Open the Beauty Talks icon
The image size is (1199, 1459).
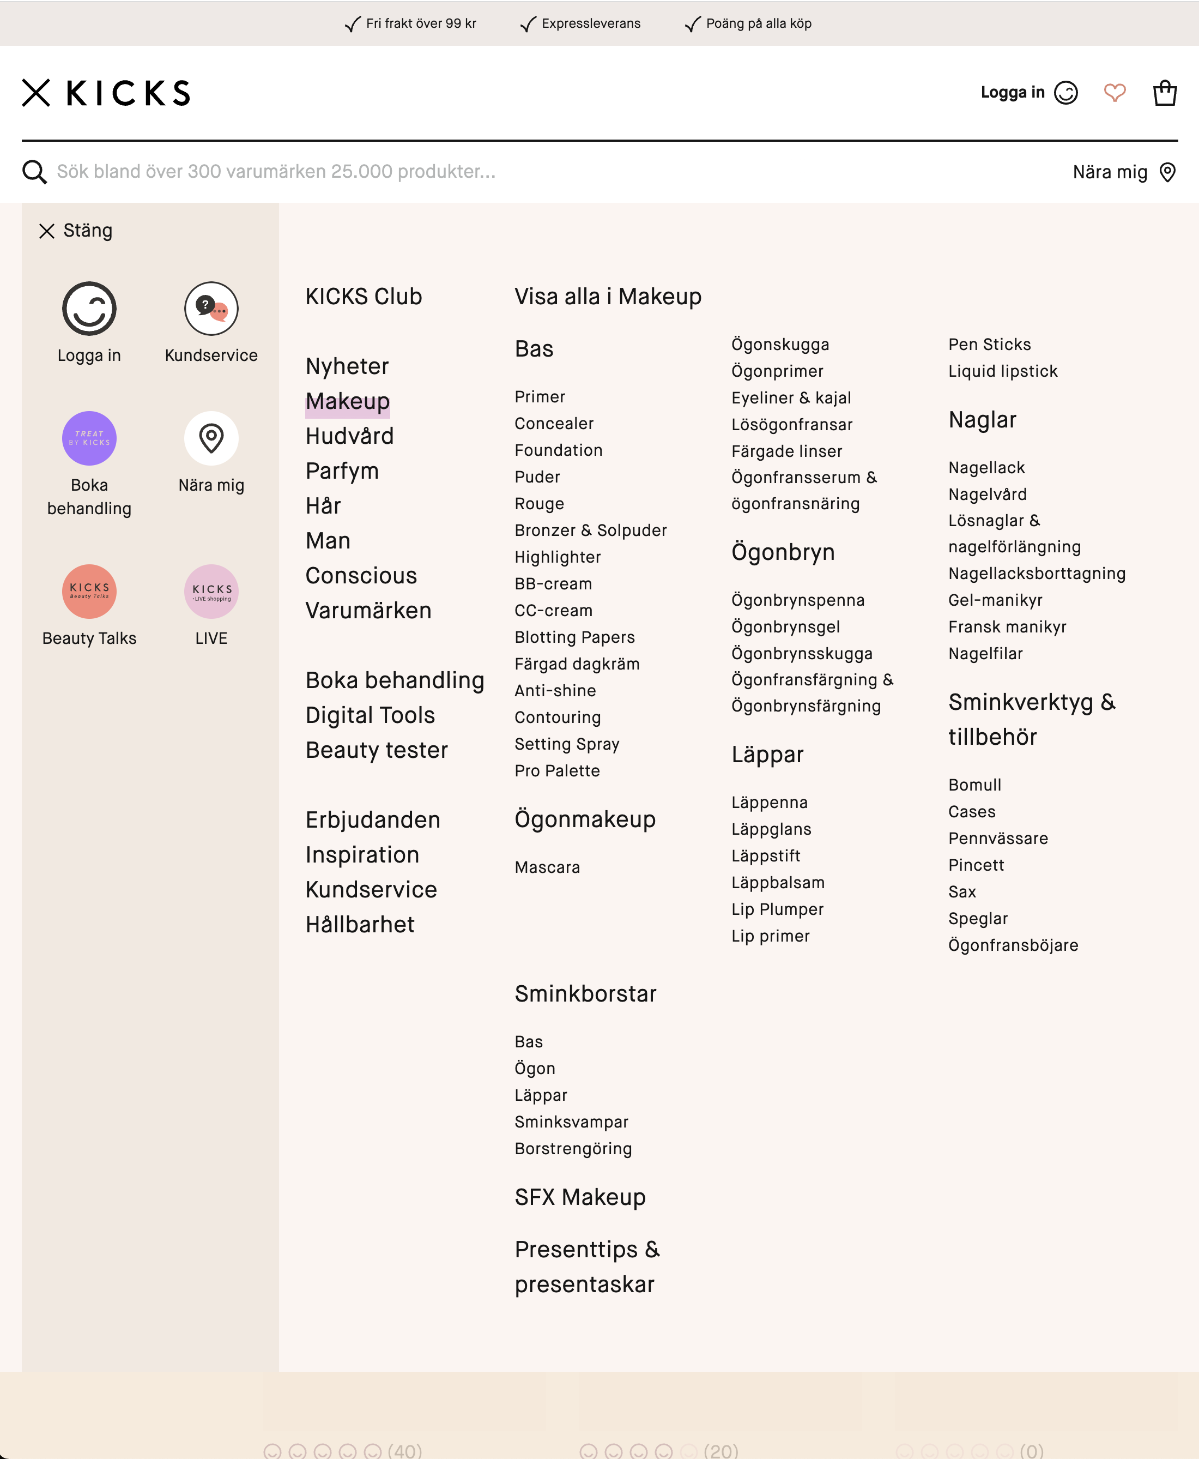click(89, 592)
